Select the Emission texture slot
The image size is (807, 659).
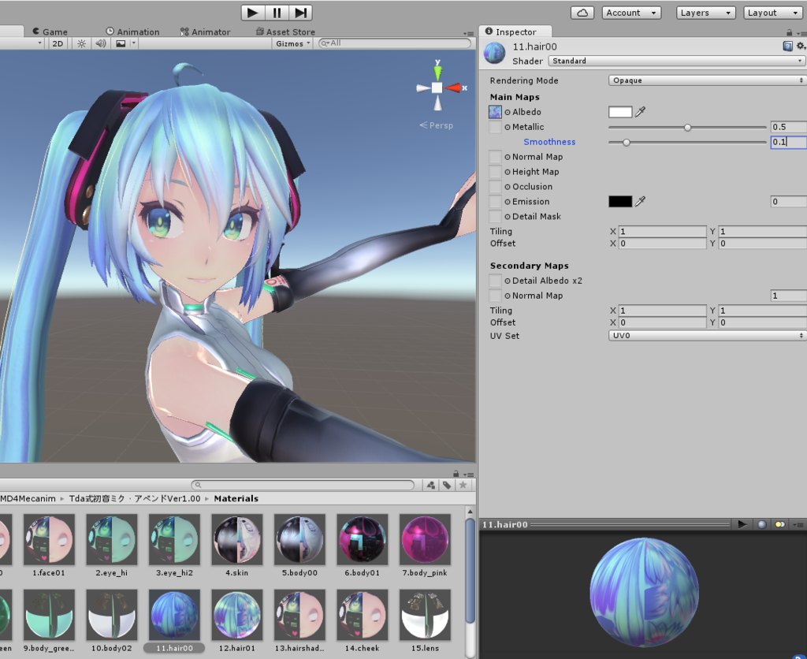click(x=495, y=201)
